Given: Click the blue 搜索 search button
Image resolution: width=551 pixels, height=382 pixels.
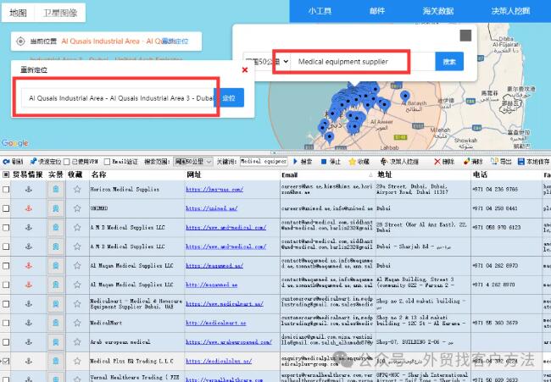Looking at the screenshot, I should coord(449,62).
